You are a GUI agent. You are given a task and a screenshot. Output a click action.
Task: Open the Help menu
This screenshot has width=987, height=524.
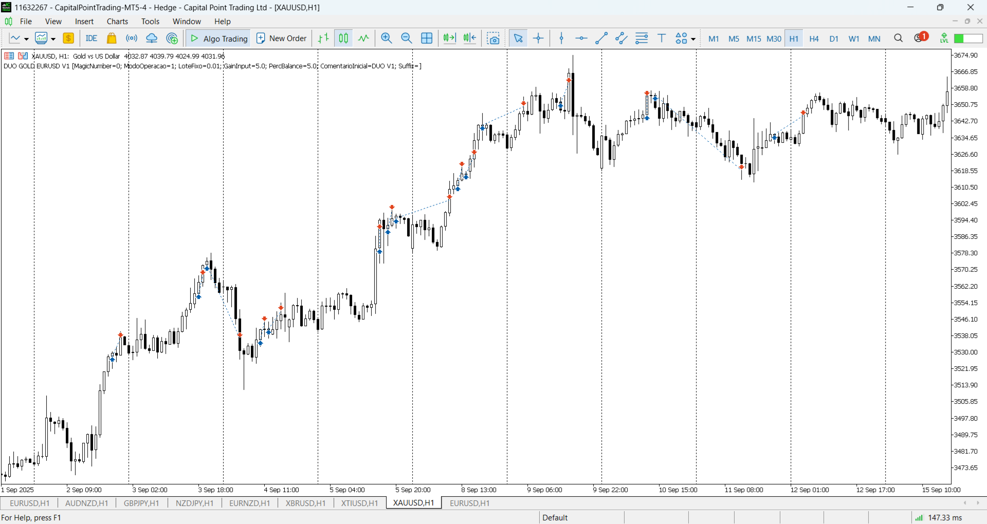[x=223, y=22]
